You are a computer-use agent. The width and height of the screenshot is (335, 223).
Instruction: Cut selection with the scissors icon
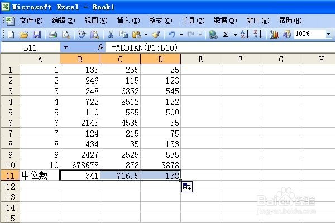coord(111,35)
